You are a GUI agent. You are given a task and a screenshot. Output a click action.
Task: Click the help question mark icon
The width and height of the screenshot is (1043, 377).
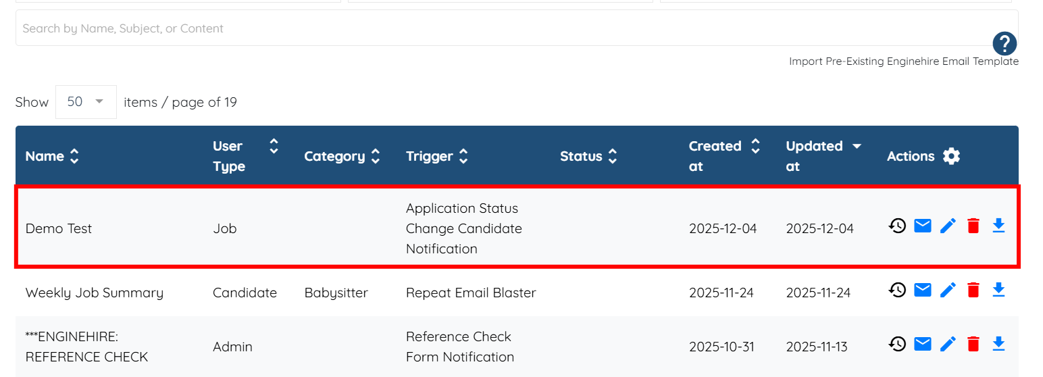pos(1004,44)
